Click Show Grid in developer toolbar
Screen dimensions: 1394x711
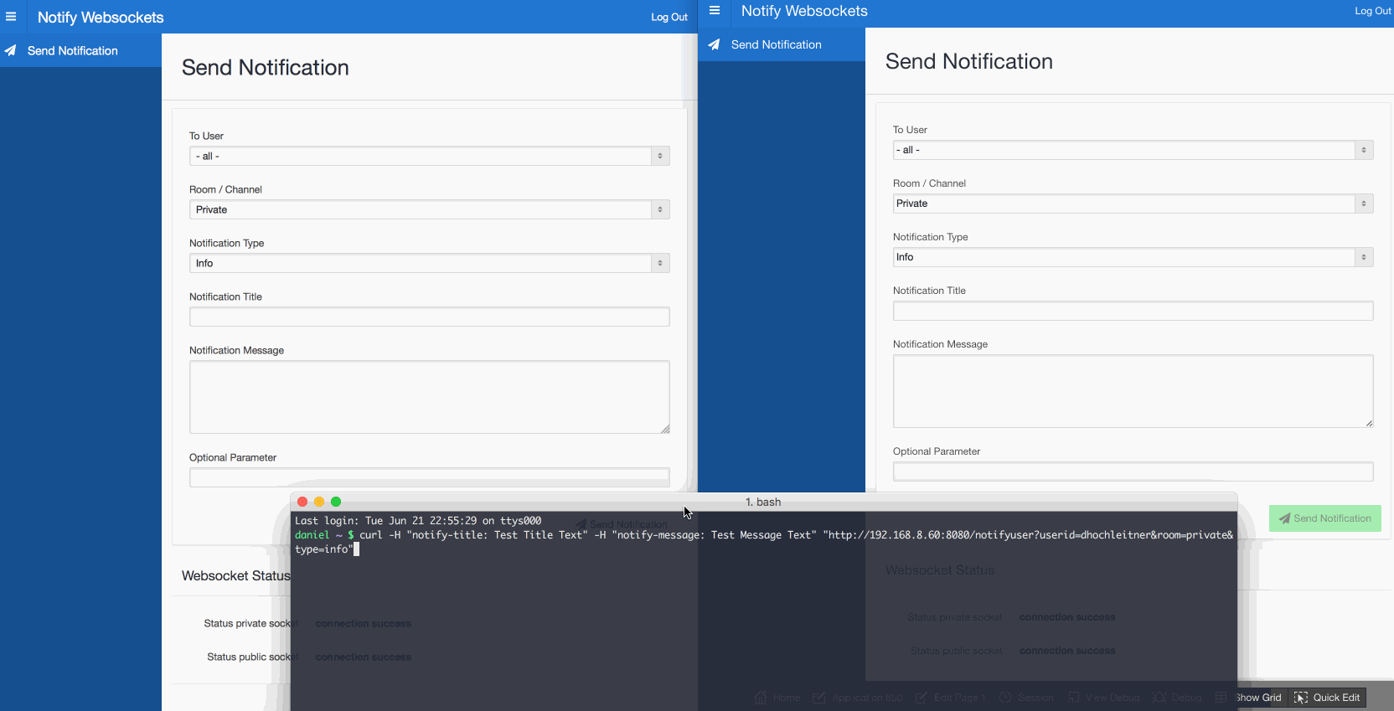pyautogui.click(x=1258, y=698)
